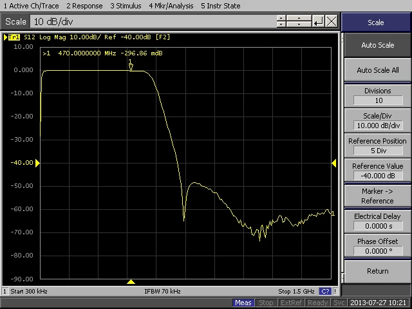
Task: Decrease scale value with down stepper arrow
Action: click(281, 24)
